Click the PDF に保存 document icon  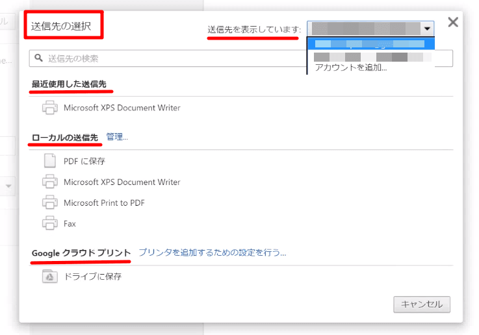coord(50,161)
